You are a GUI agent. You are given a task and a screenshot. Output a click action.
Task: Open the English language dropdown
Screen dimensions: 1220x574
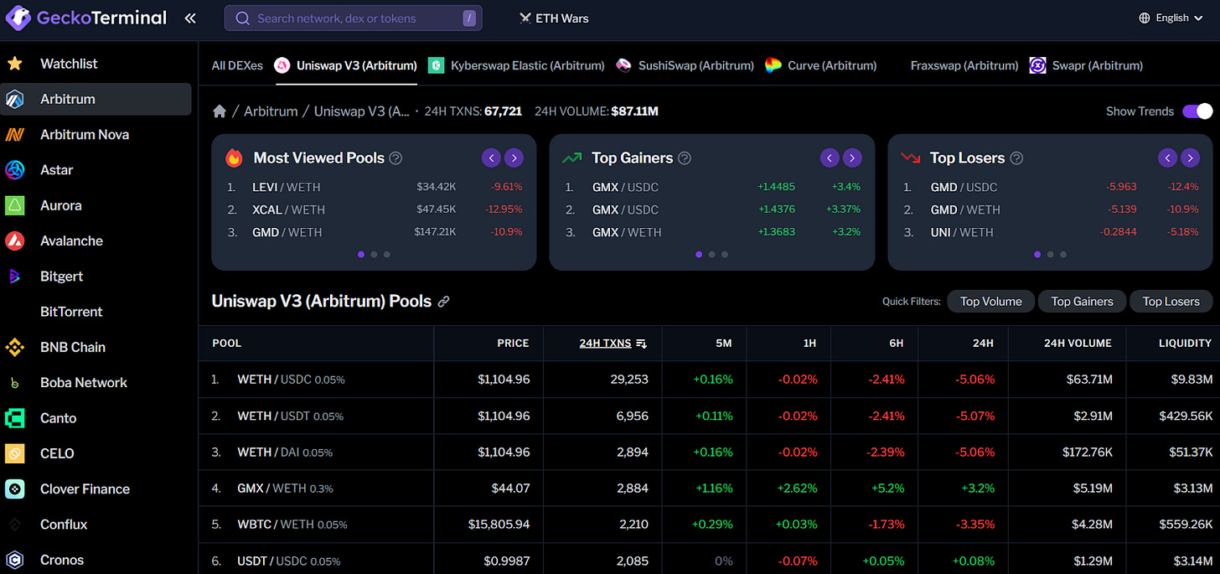coord(1171,17)
